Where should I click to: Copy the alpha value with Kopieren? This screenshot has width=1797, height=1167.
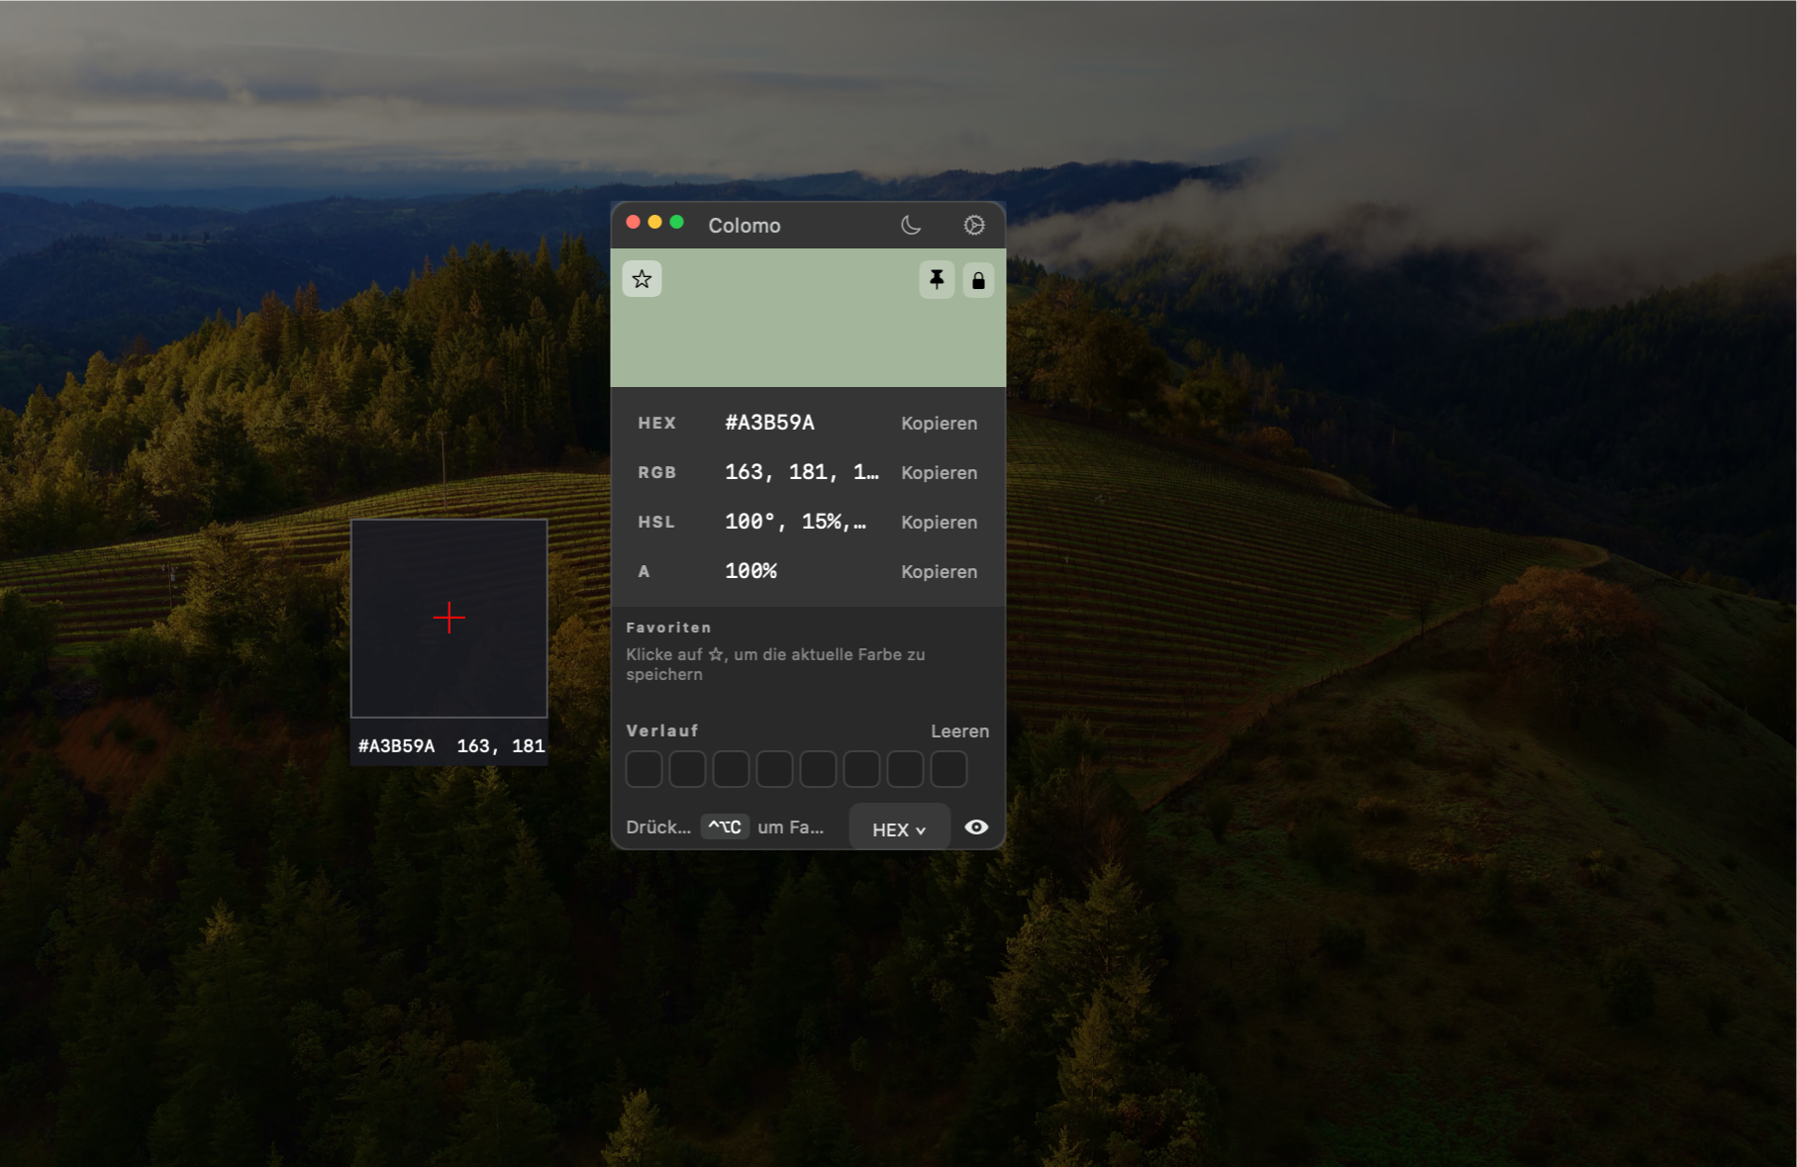(939, 571)
